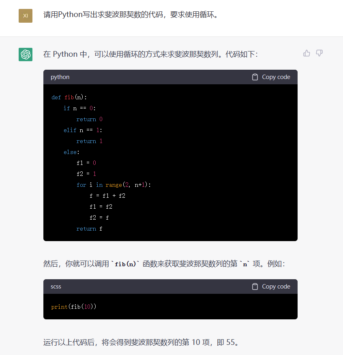343x355 pixels.
Task: Copy code from the python block
Action: coord(271,77)
